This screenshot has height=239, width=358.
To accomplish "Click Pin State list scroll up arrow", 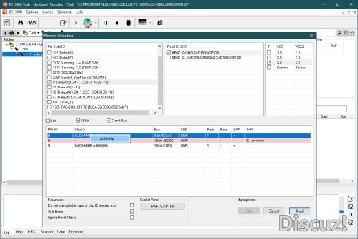I will pos(160,46).
